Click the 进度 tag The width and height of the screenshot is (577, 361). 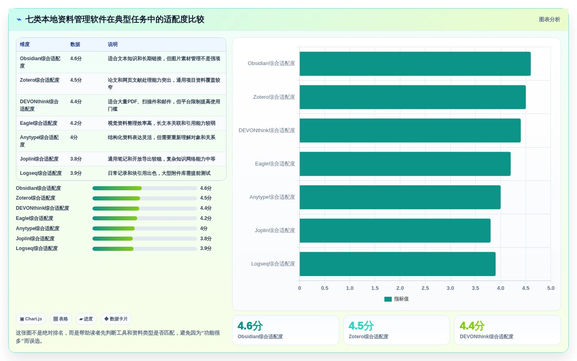pos(86,319)
